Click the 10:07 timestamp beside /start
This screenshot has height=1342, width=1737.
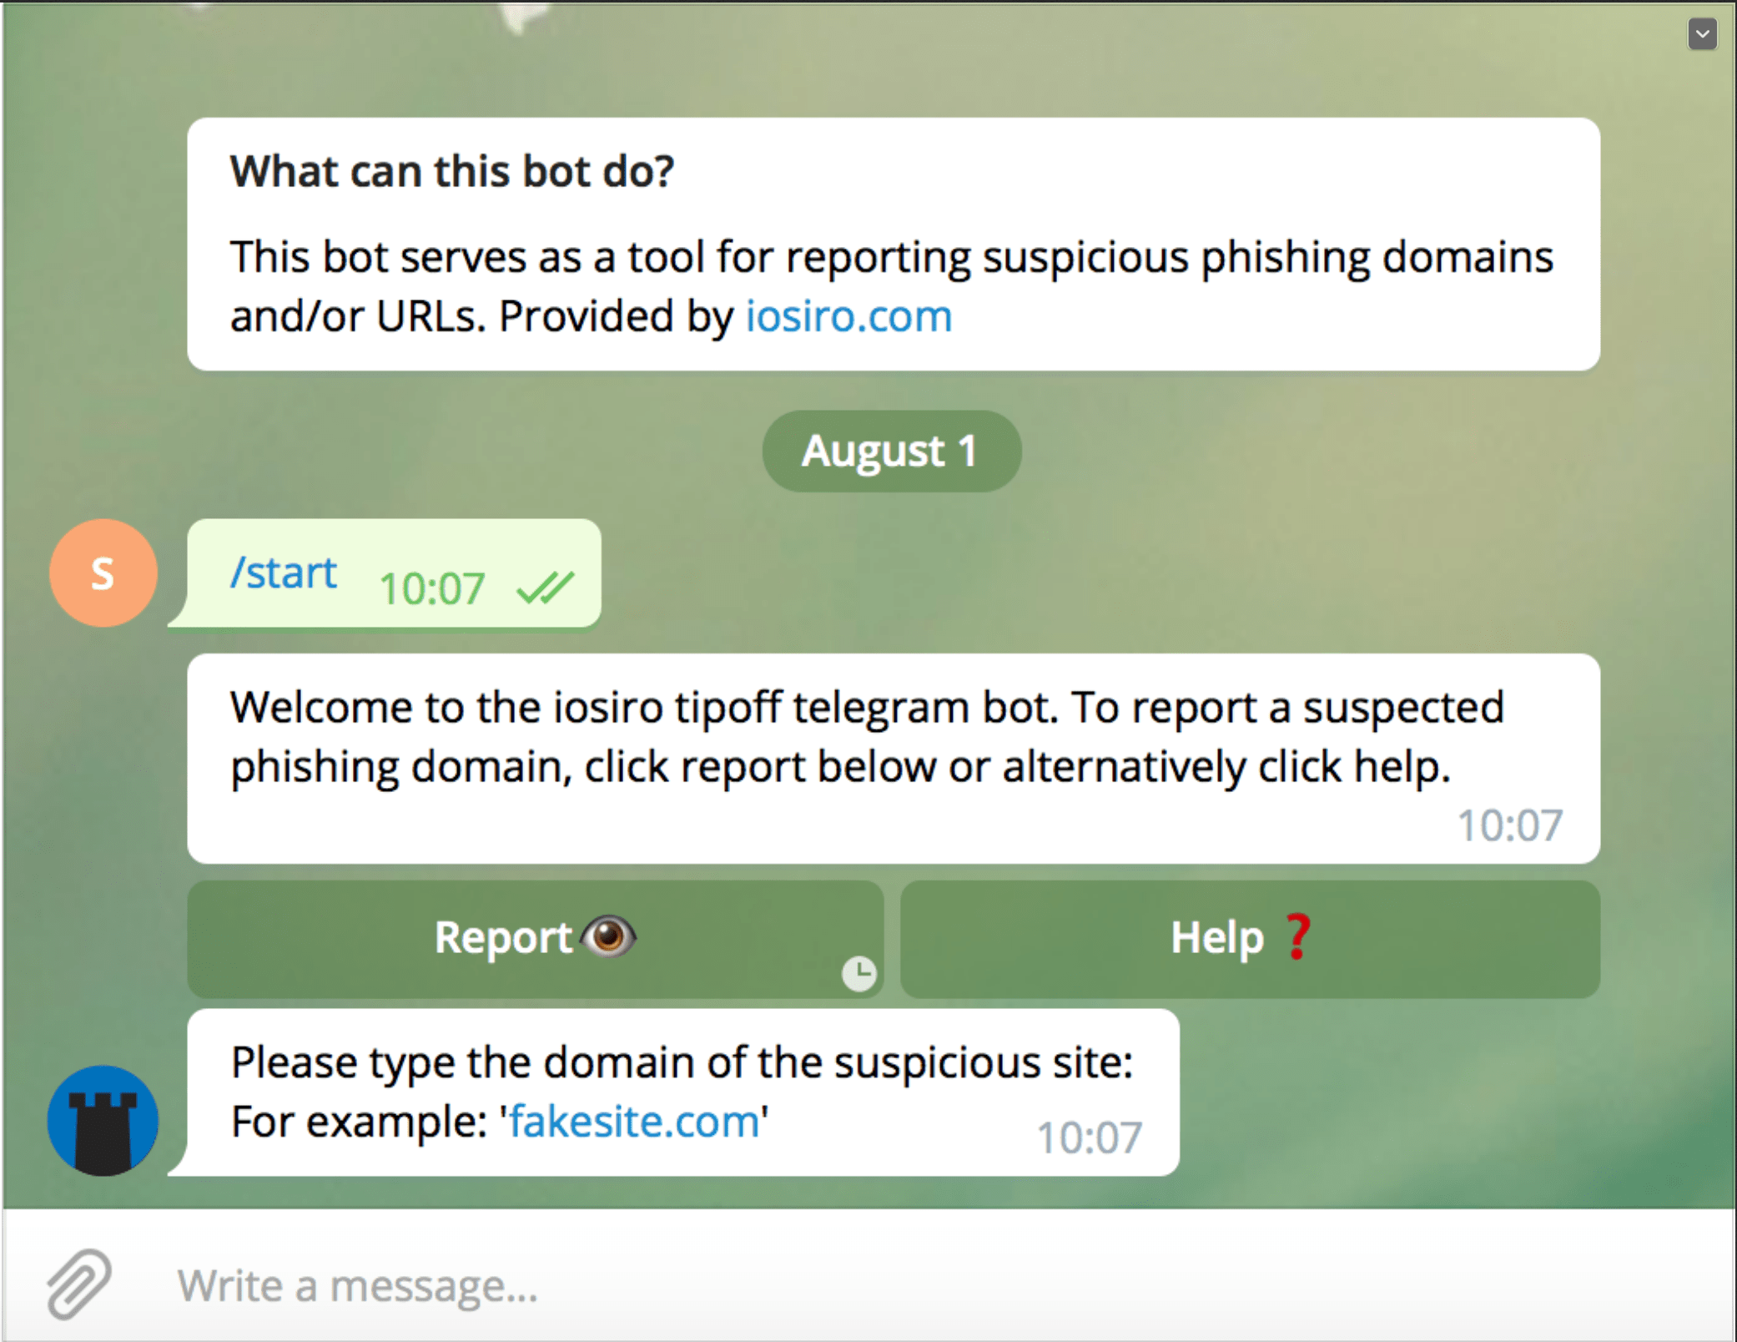click(431, 588)
